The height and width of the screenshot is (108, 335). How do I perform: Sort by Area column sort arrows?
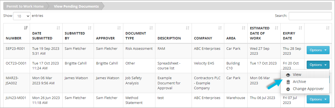(244, 28)
